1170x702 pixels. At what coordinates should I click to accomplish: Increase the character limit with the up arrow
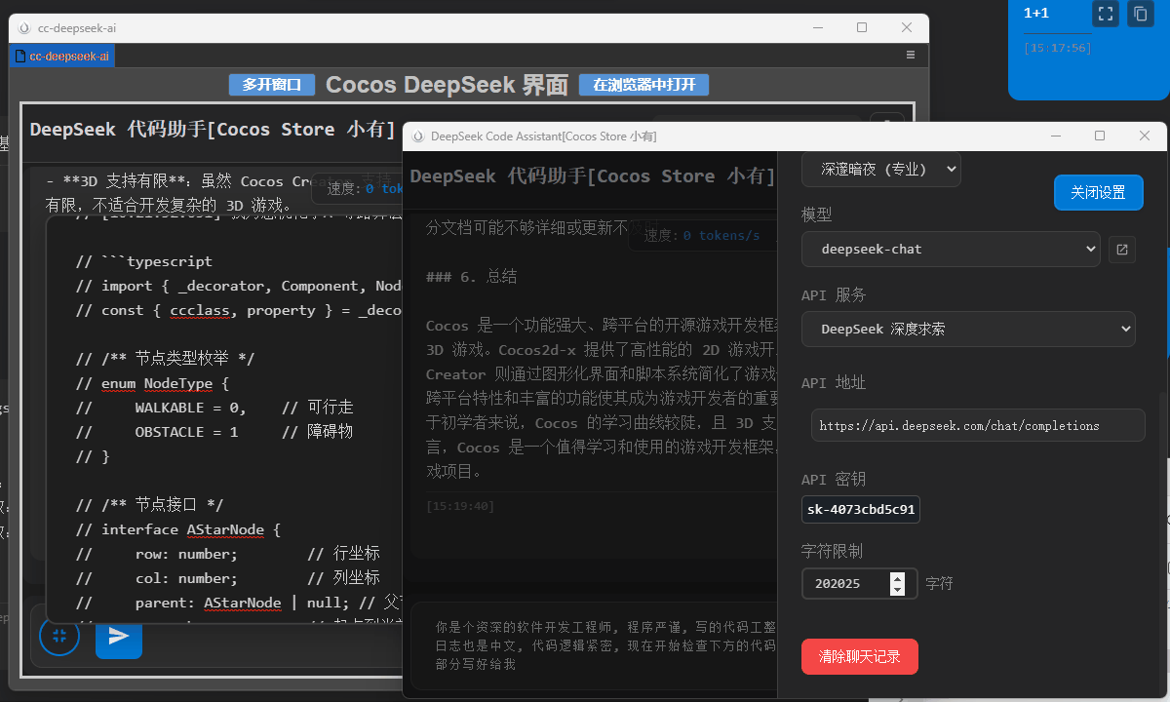pos(897,578)
